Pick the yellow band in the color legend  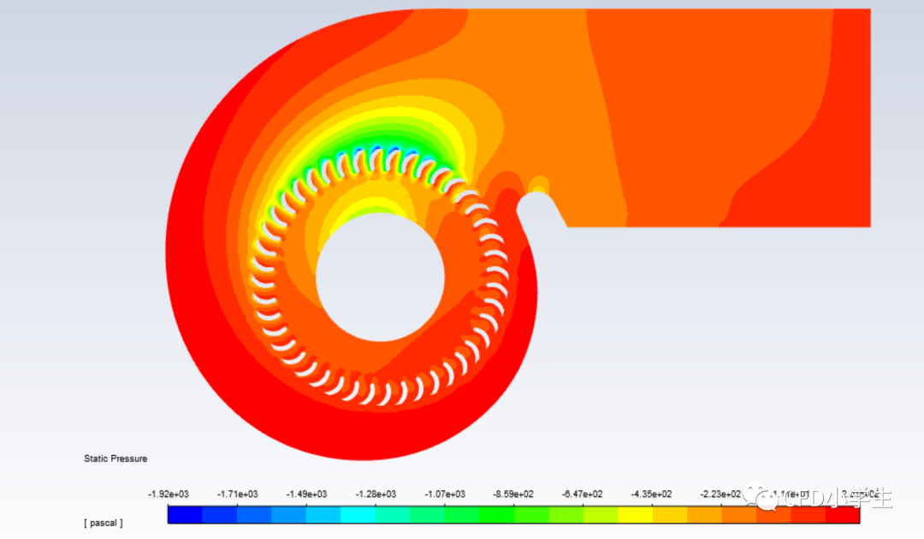635,515
